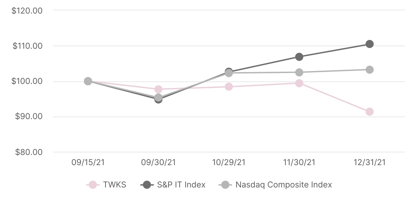Select the TWKS data point at 11/30/21
The width and height of the screenshot is (415, 203).
[299, 83]
